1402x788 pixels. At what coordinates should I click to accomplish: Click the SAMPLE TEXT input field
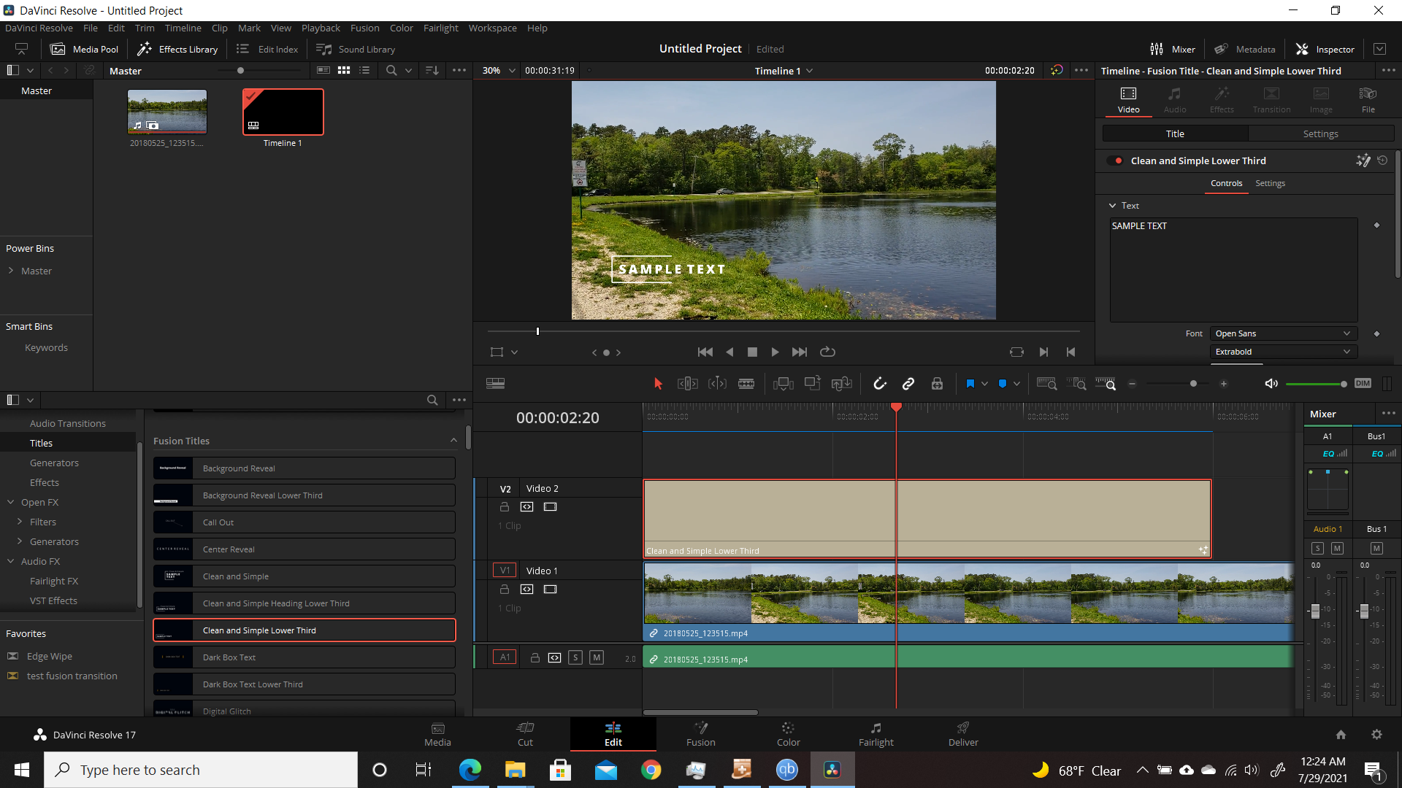point(1233,270)
